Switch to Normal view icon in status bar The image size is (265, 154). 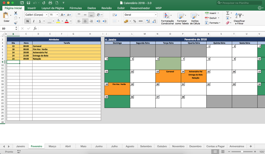[215, 152]
